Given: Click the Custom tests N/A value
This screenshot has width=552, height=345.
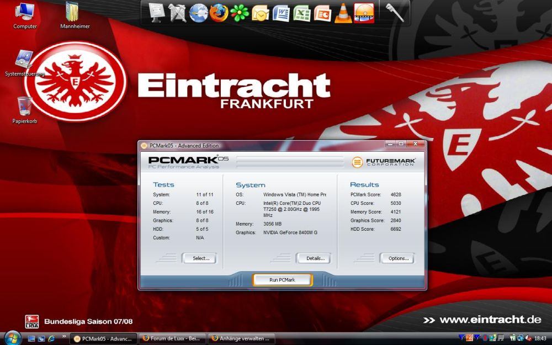Looking at the screenshot, I should [x=200, y=237].
